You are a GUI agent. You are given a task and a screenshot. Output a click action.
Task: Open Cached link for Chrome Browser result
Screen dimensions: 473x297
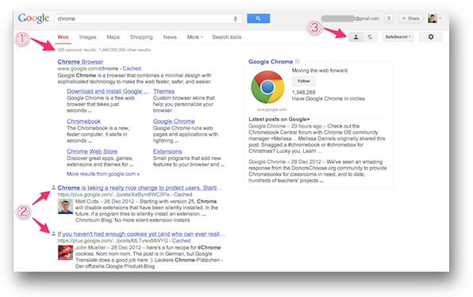coord(132,69)
